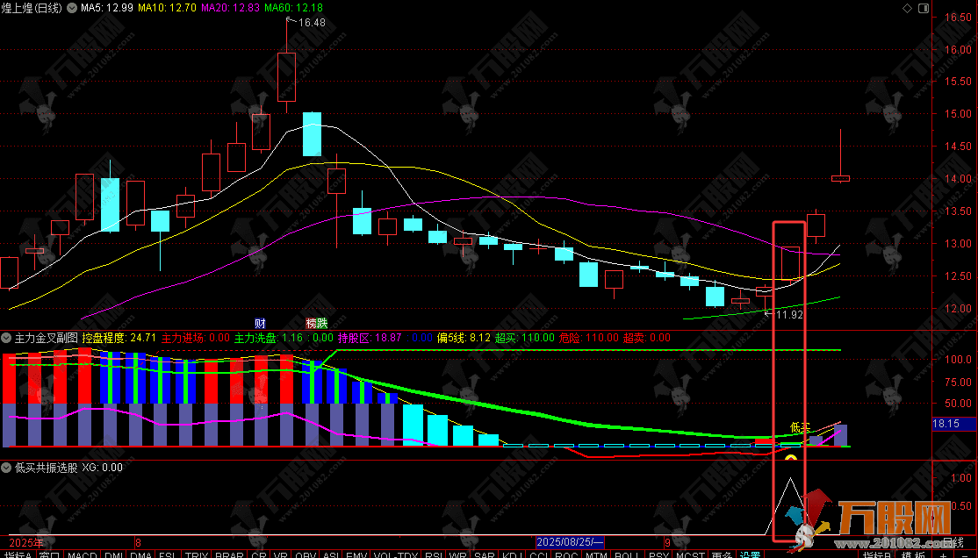This screenshot has width=978, height=558.
Task: Select the PSY indicator tab
Action: 659,554
